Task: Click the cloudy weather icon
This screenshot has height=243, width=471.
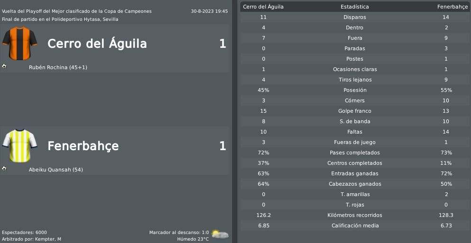Action: click(220, 234)
